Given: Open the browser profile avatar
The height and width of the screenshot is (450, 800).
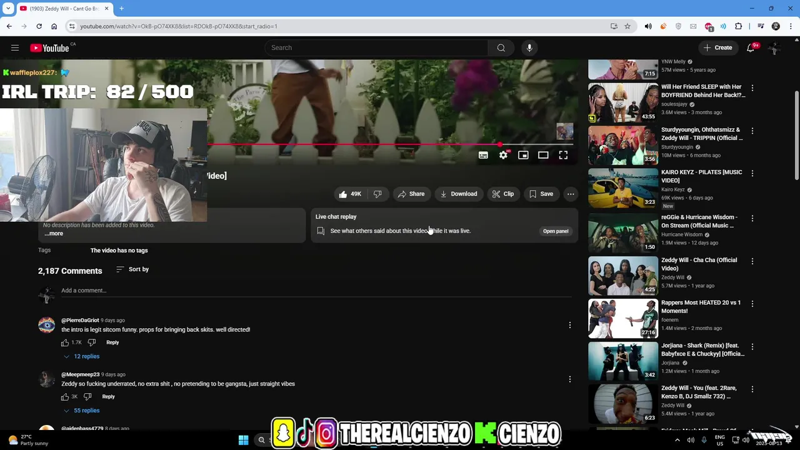Looking at the screenshot, I should click(776, 26).
